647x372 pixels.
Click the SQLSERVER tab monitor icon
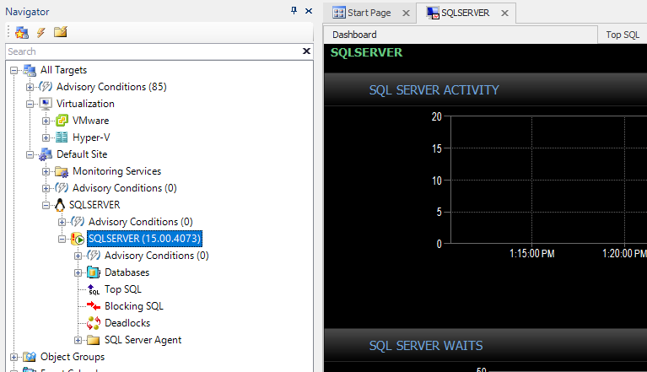(x=433, y=13)
